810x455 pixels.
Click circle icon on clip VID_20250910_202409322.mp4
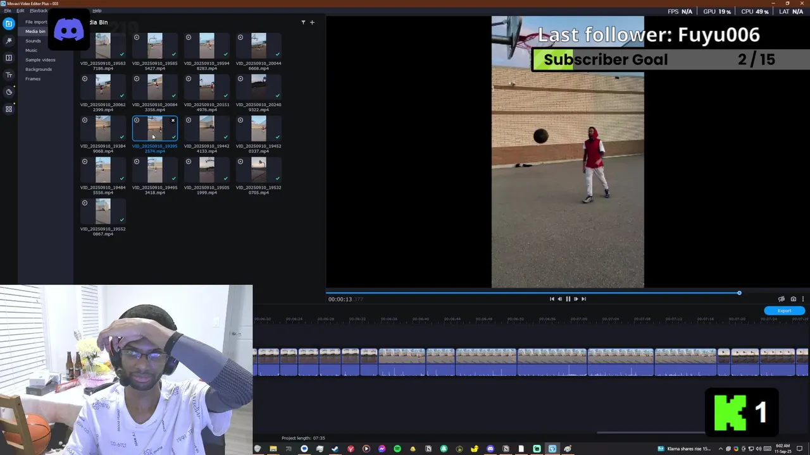point(240,79)
